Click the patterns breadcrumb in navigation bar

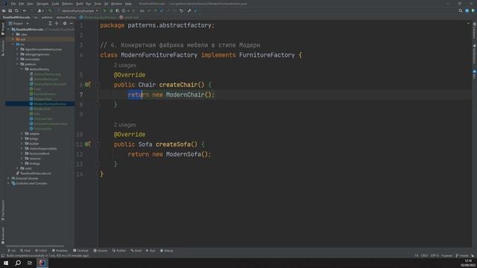click(x=47, y=17)
